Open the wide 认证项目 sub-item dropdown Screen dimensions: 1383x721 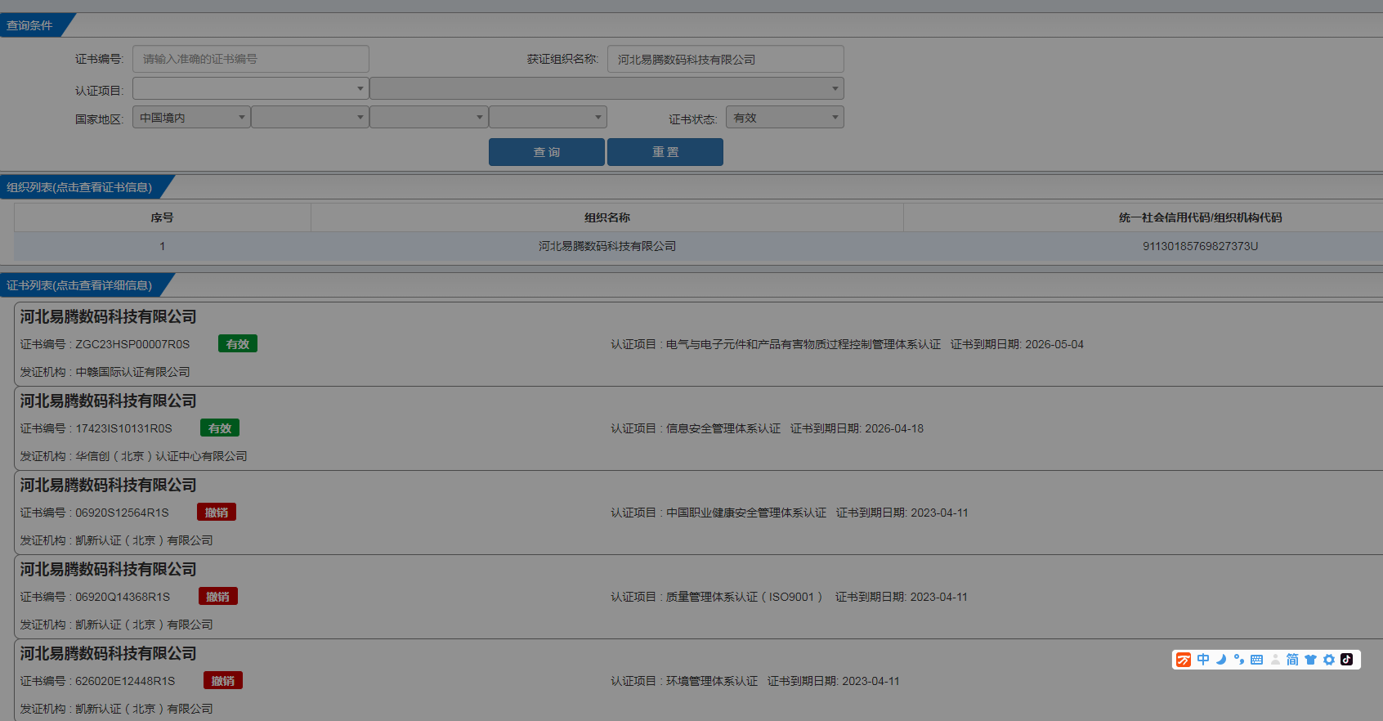click(606, 88)
